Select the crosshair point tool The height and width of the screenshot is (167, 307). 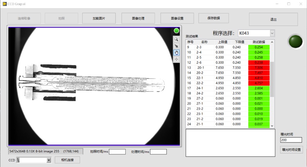[176, 59]
